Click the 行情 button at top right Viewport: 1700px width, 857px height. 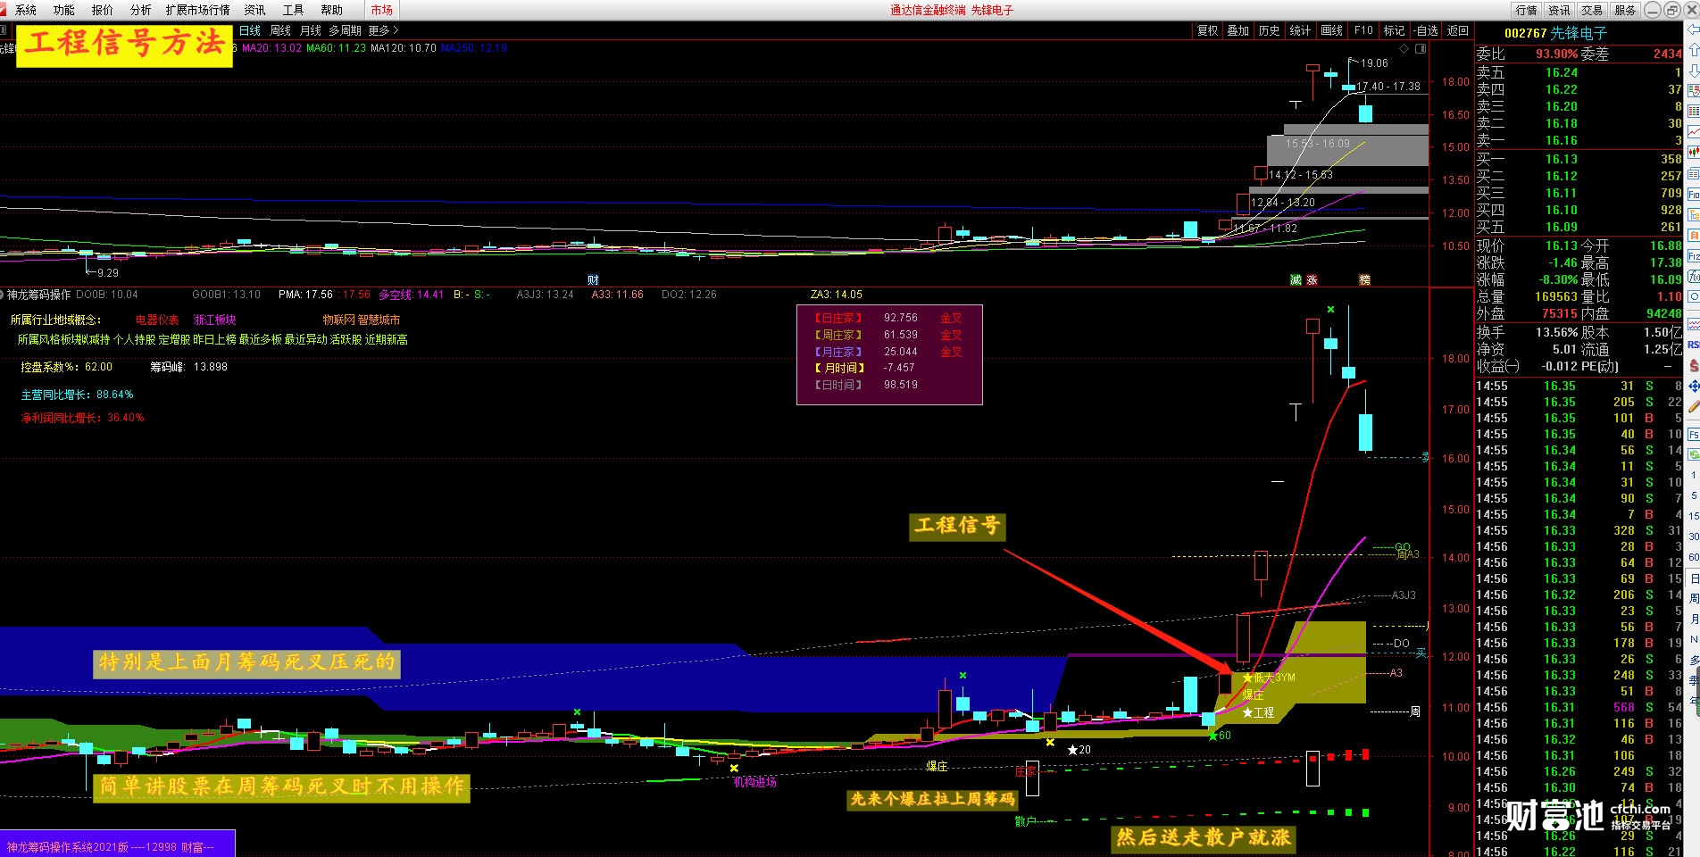tap(1526, 10)
